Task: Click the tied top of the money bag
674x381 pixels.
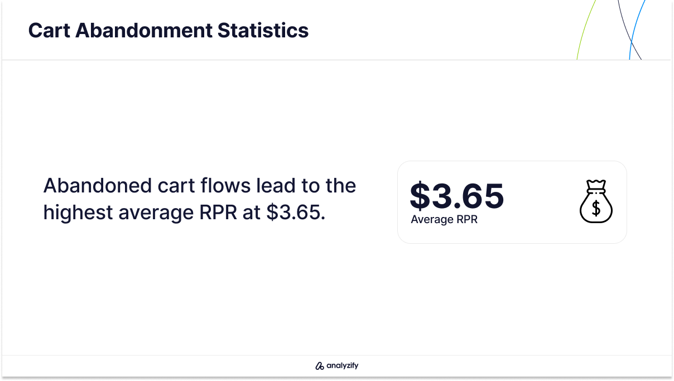Action: (596, 185)
